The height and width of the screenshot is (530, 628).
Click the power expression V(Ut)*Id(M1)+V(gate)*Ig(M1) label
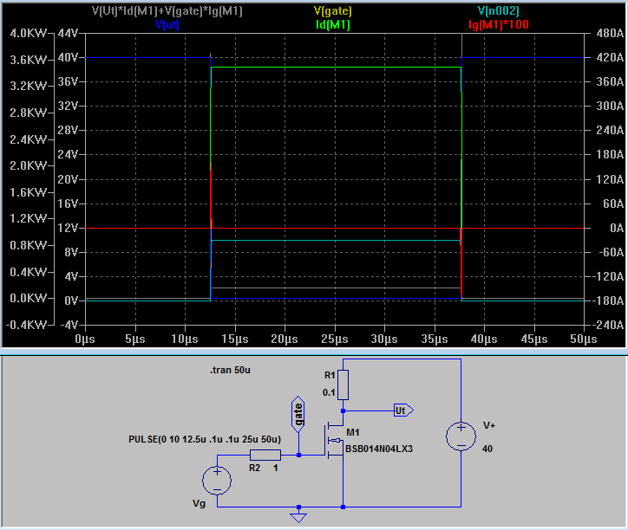167,10
